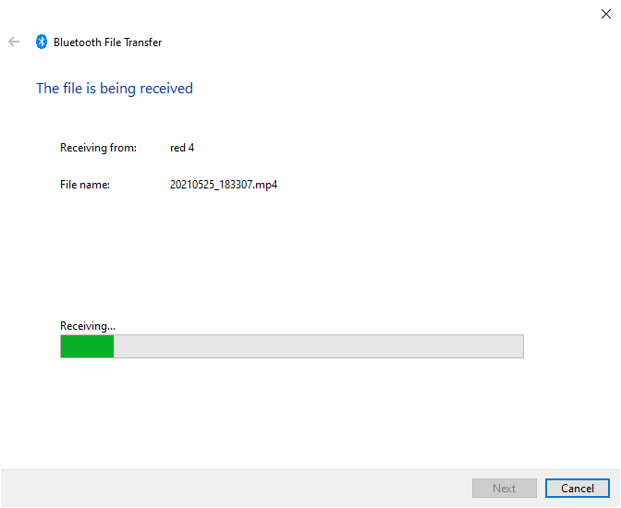This screenshot has width=621, height=508.
Task: Click the greyed-out Next button
Action: pos(505,489)
